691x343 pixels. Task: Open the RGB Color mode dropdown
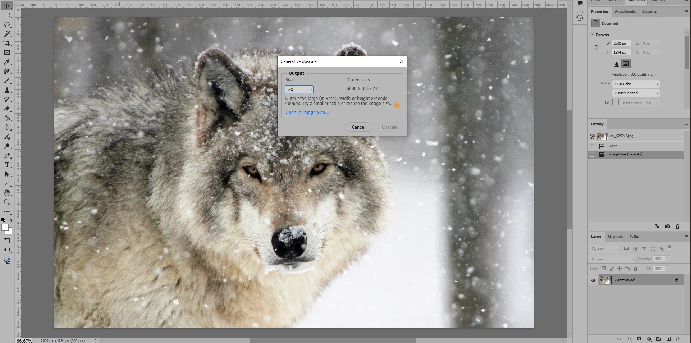(636, 84)
